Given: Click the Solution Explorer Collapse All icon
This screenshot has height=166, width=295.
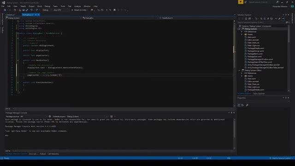Looking at the screenshot, I should click(268, 18).
